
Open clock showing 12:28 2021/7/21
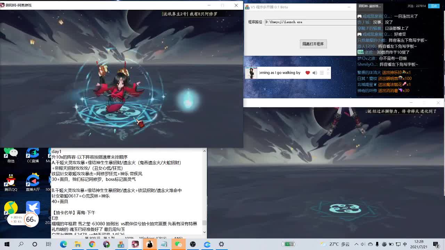[419, 244]
